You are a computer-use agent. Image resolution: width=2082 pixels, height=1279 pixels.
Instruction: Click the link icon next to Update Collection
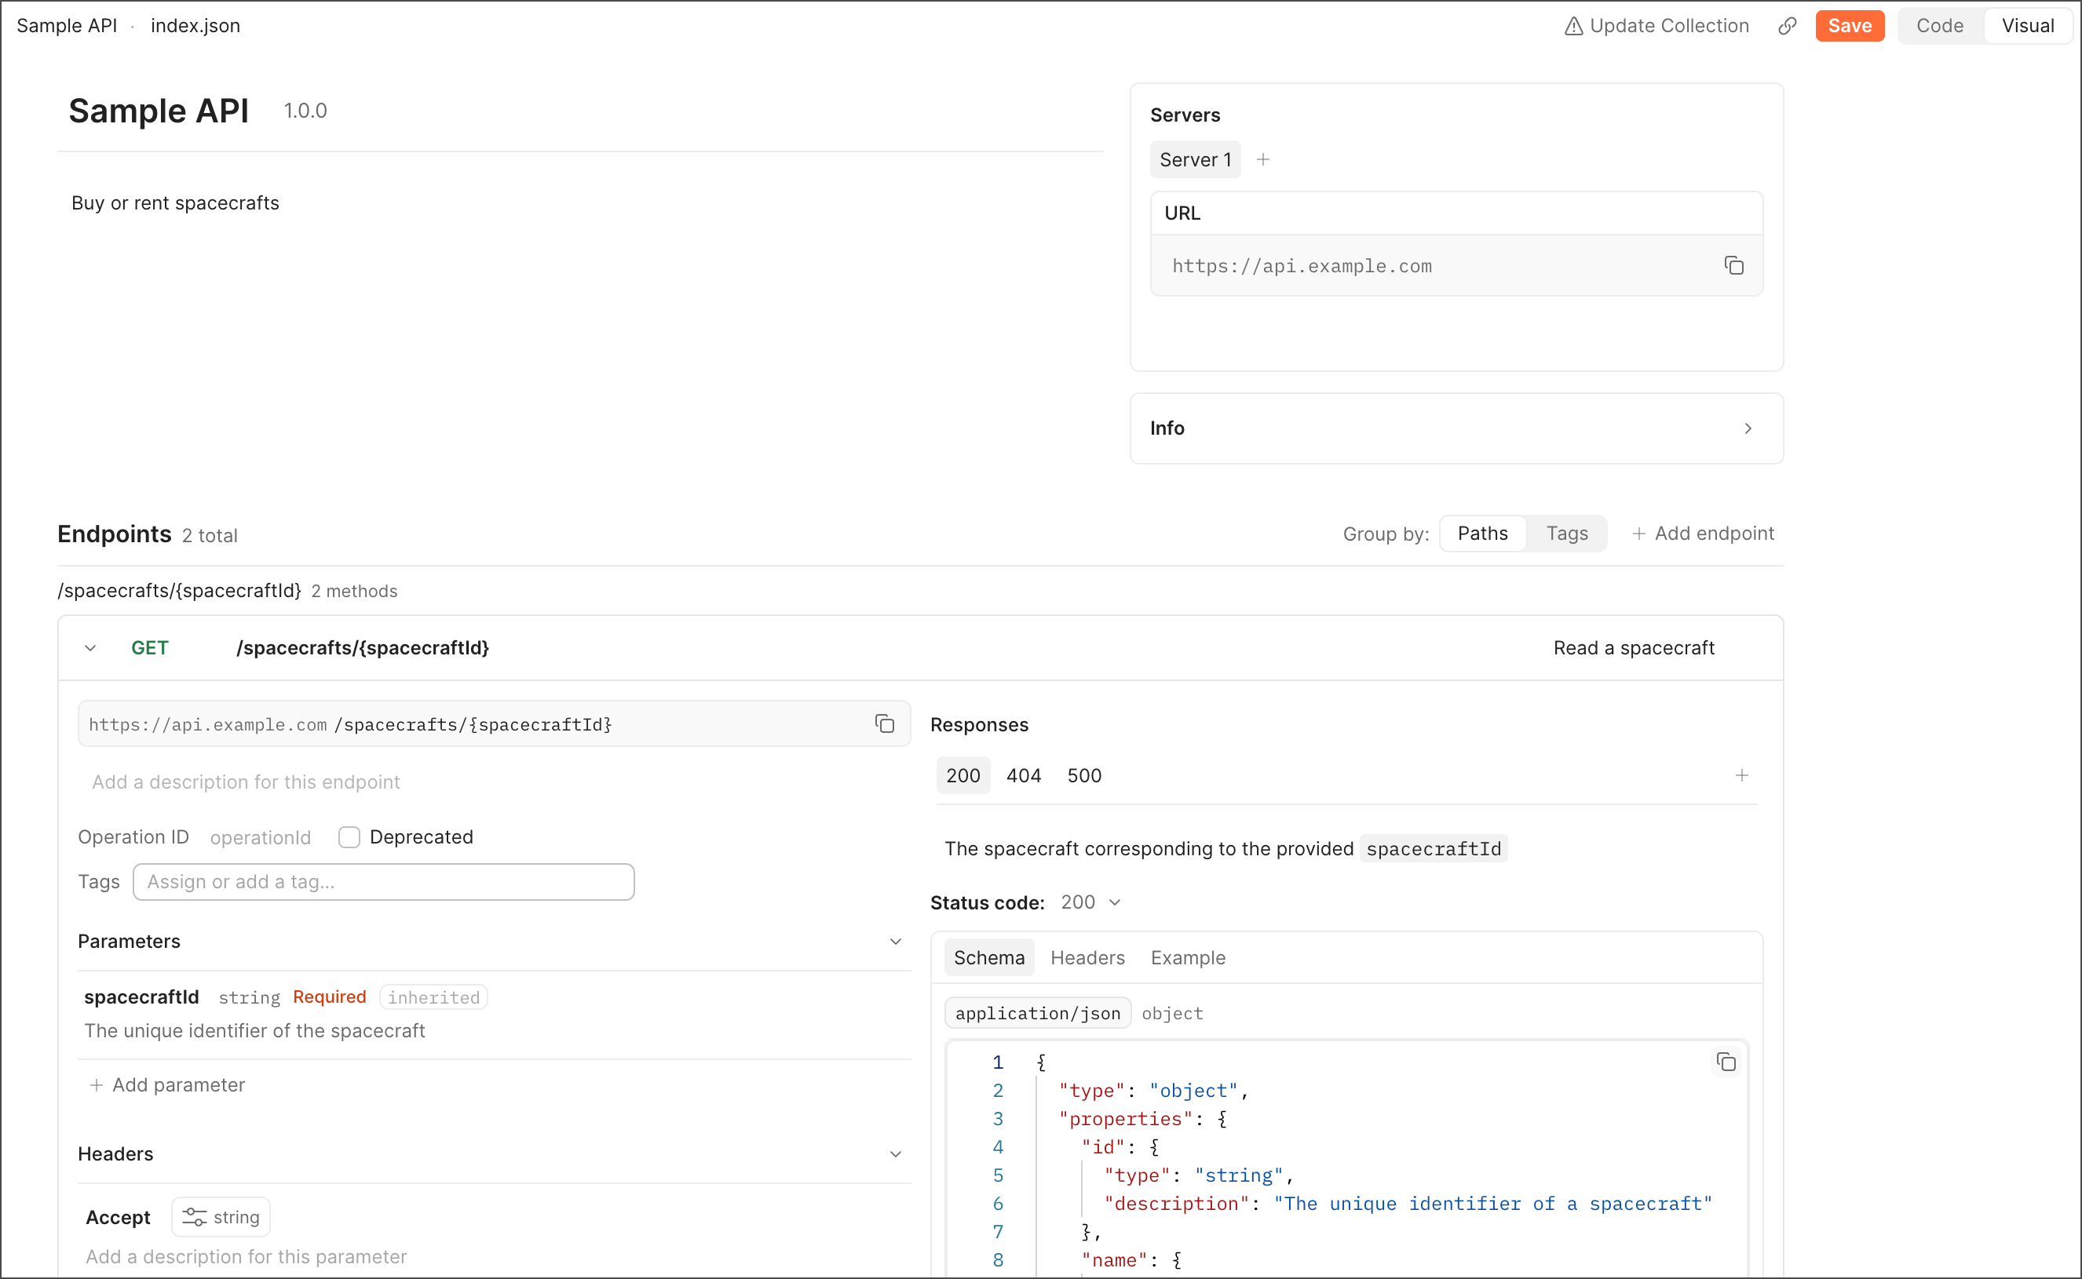(x=1787, y=26)
